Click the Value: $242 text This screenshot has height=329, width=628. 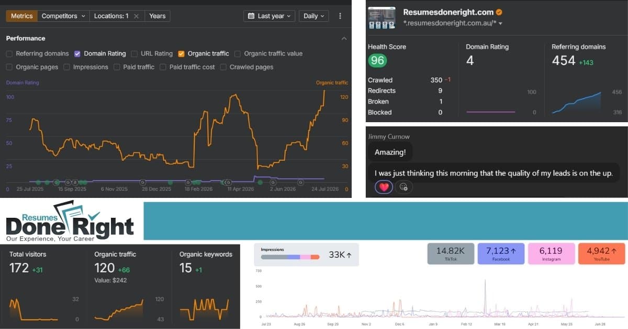click(110, 280)
